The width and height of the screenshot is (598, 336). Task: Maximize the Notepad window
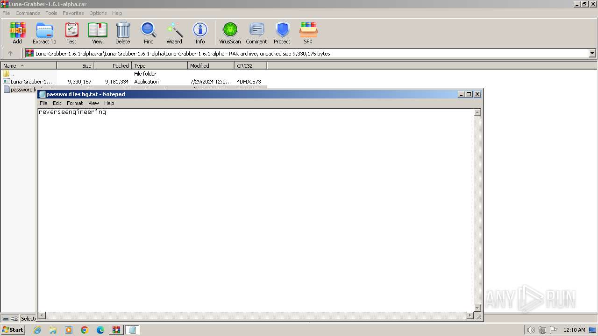click(470, 94)
